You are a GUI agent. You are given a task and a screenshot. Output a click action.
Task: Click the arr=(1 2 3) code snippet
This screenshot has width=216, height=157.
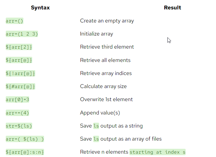[22, 34]
